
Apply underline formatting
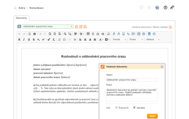(29, 39)
